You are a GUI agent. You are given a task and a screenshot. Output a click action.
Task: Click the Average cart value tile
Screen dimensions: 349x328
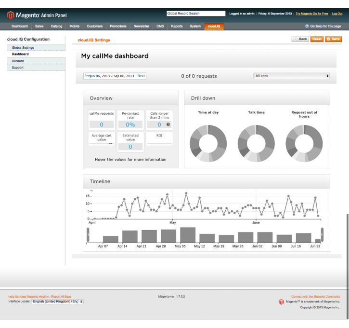pyautogui.click(x=102, y=139)
